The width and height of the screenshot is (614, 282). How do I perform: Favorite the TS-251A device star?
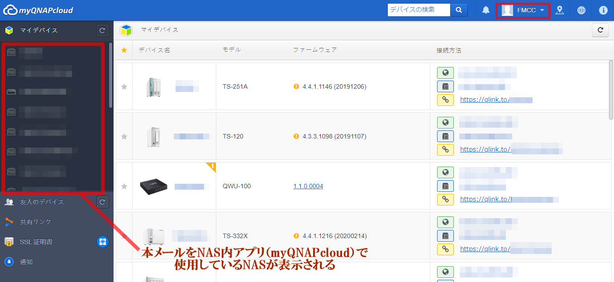124,86
